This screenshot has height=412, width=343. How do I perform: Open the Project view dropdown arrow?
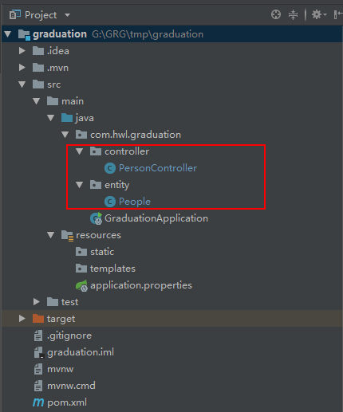pyautogui.click(x=68, y=15)
